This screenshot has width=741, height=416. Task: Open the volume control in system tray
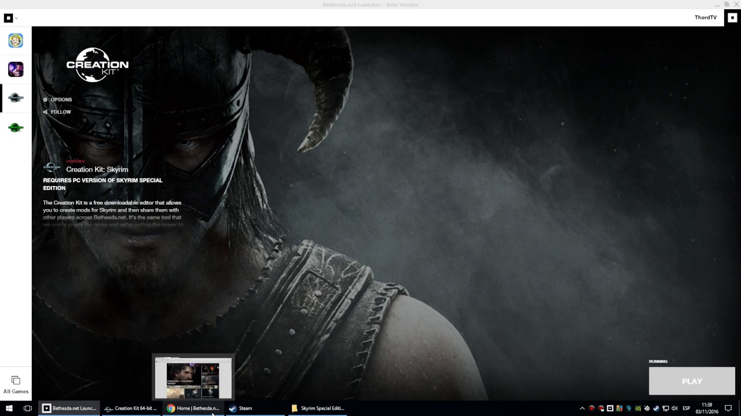674,408
